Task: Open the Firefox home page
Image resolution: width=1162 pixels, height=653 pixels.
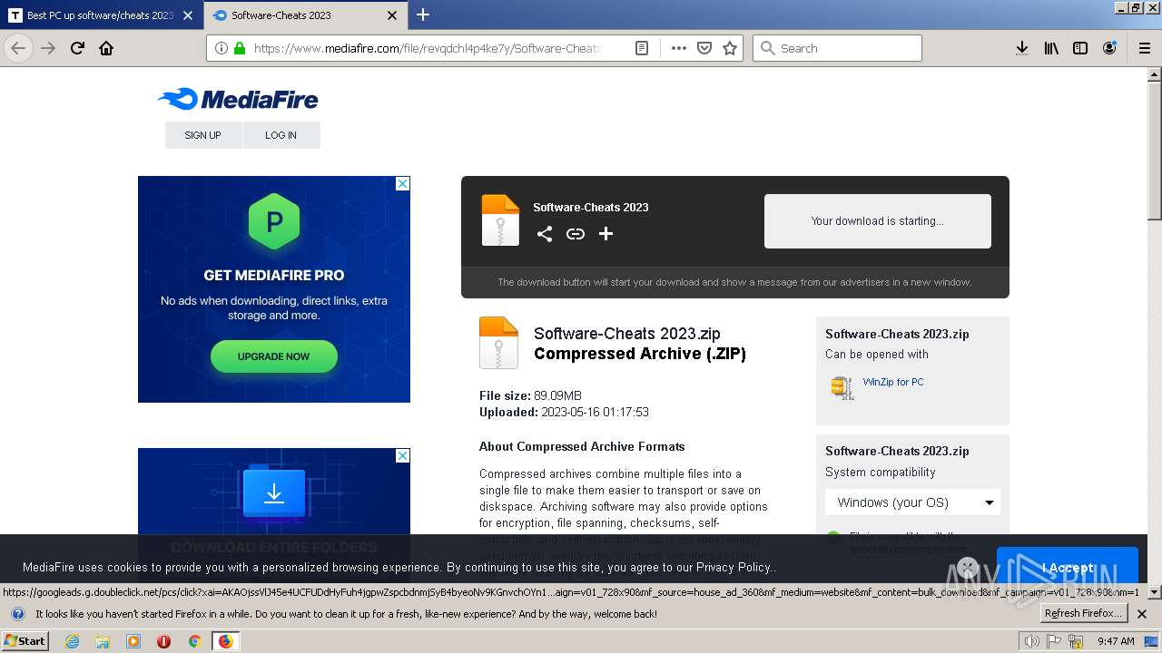Action: click(106, 48)
